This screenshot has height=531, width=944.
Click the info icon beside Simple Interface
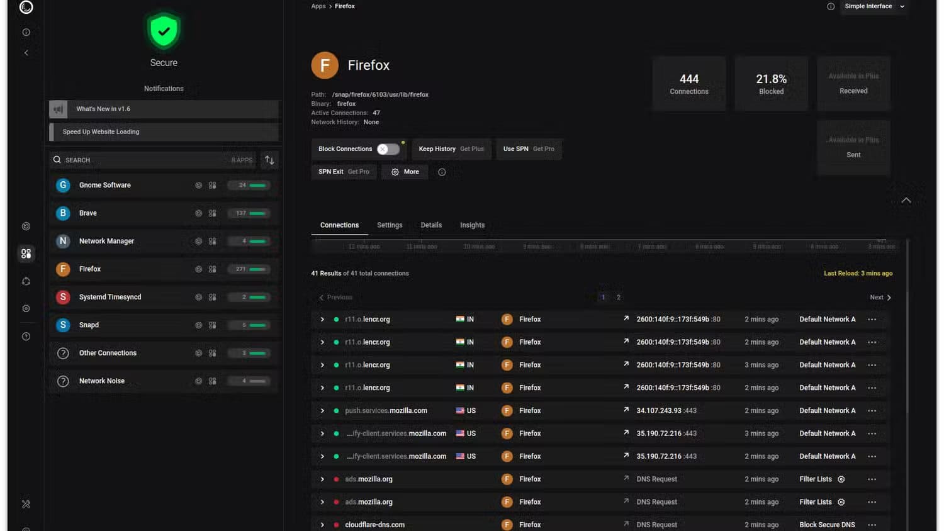point(831,6)
